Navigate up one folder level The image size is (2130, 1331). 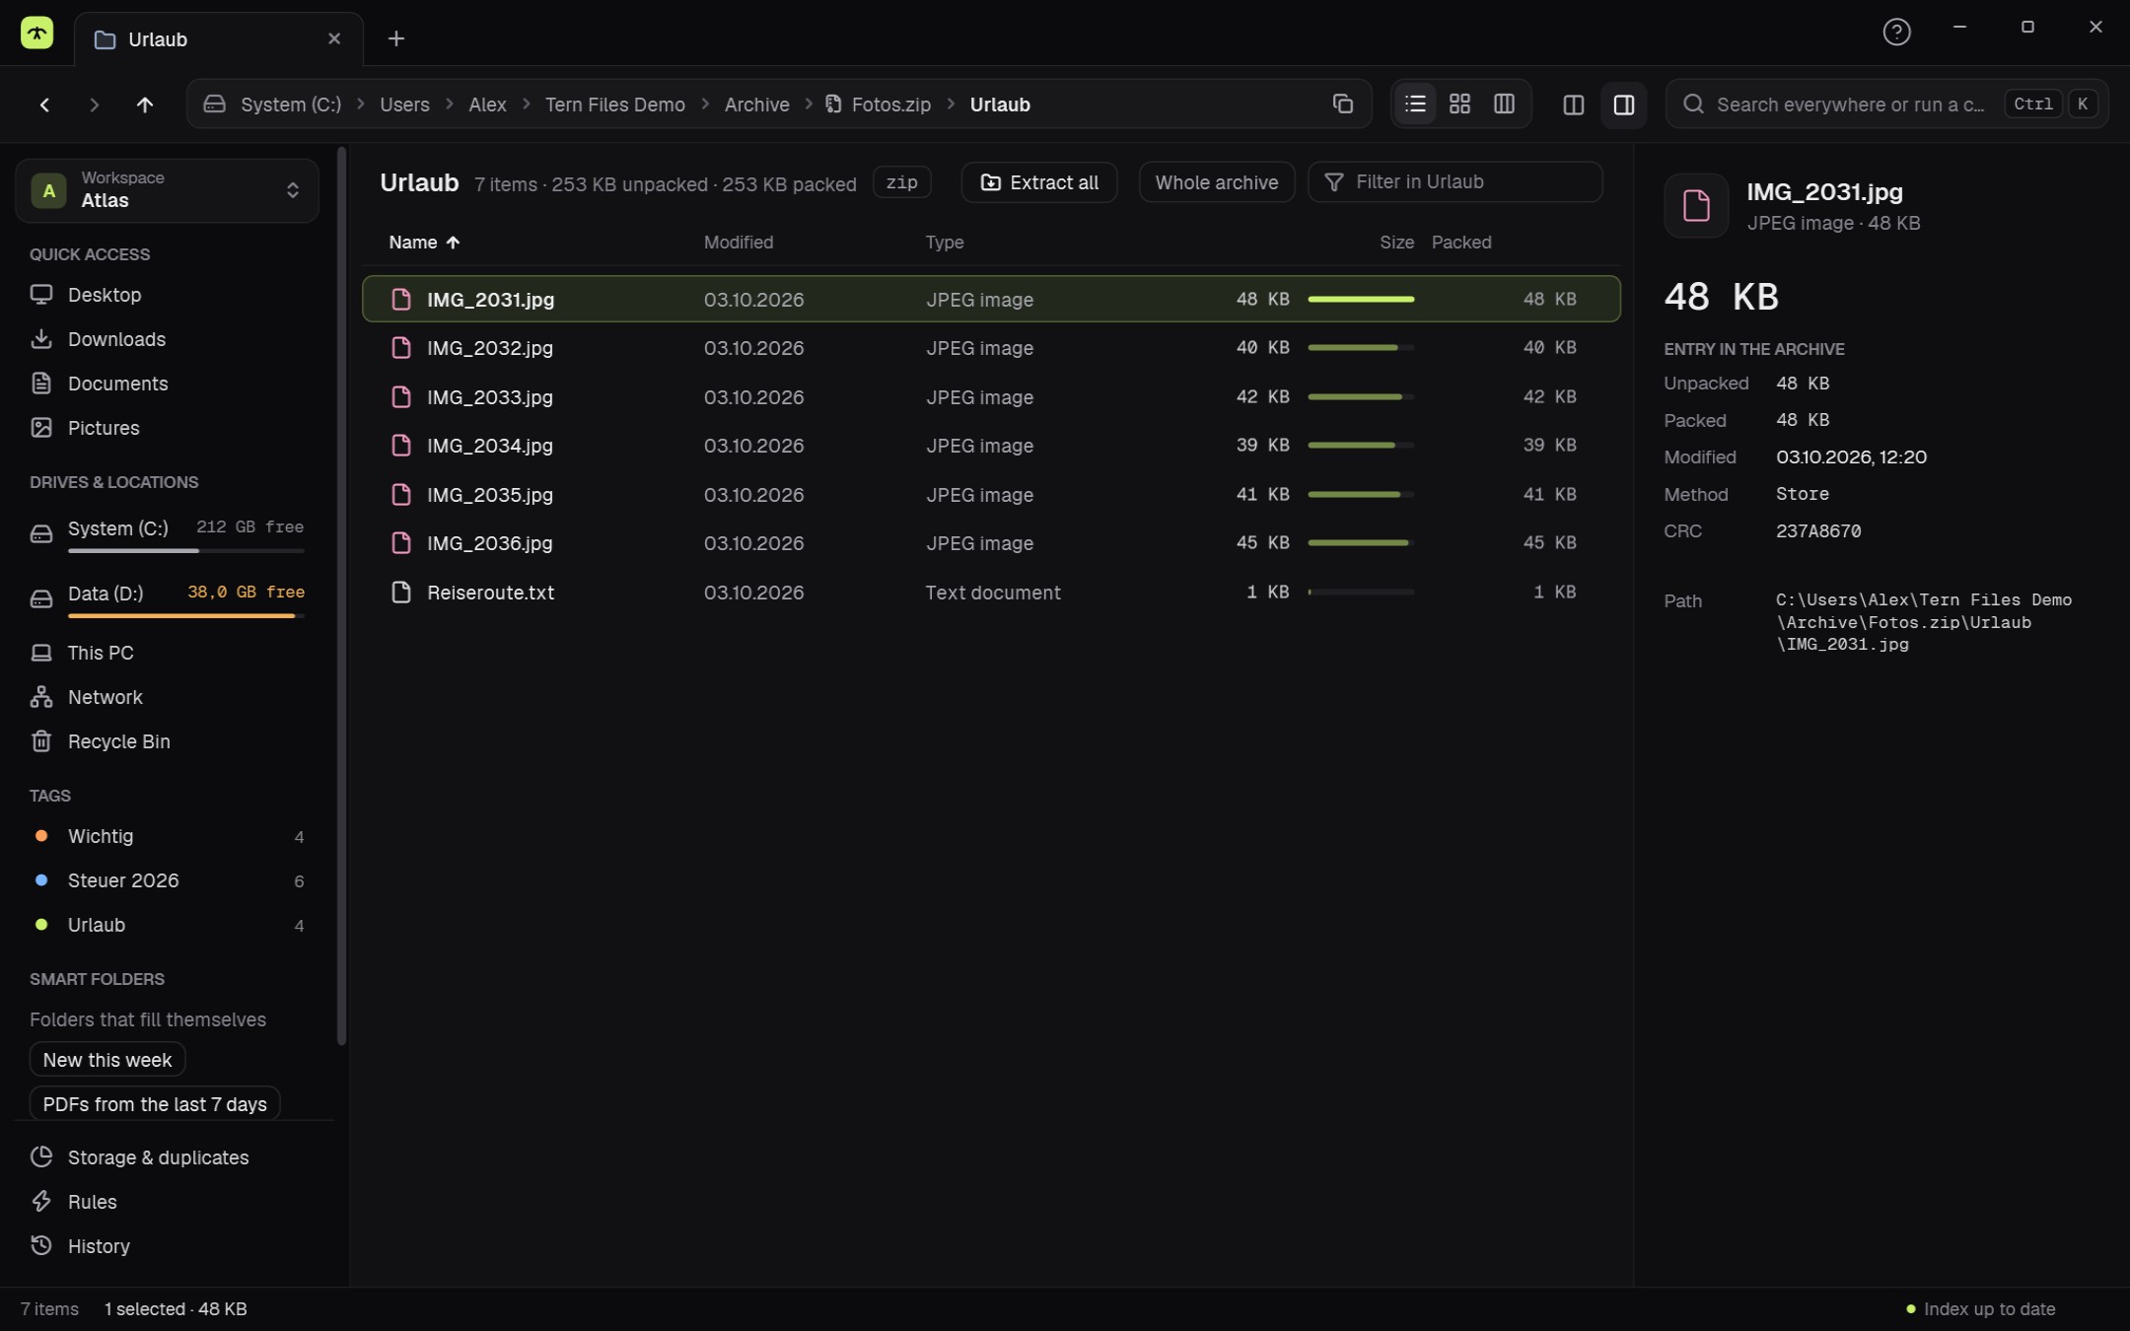point(145,105)
